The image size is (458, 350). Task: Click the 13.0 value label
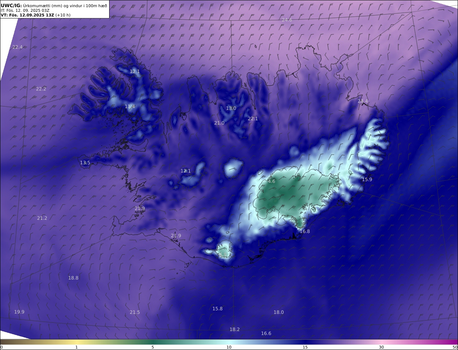coord(231,108)
